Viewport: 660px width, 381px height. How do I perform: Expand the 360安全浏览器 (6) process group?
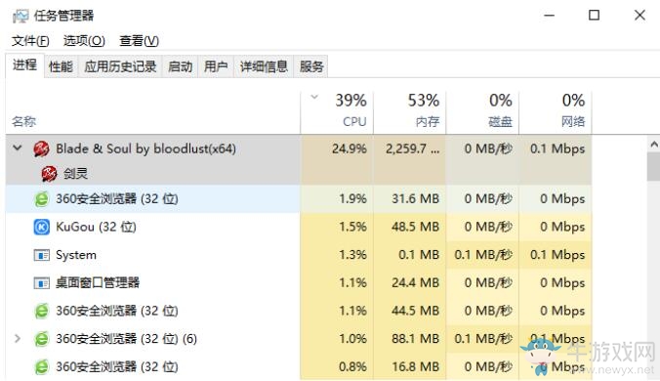coord(18,338)
